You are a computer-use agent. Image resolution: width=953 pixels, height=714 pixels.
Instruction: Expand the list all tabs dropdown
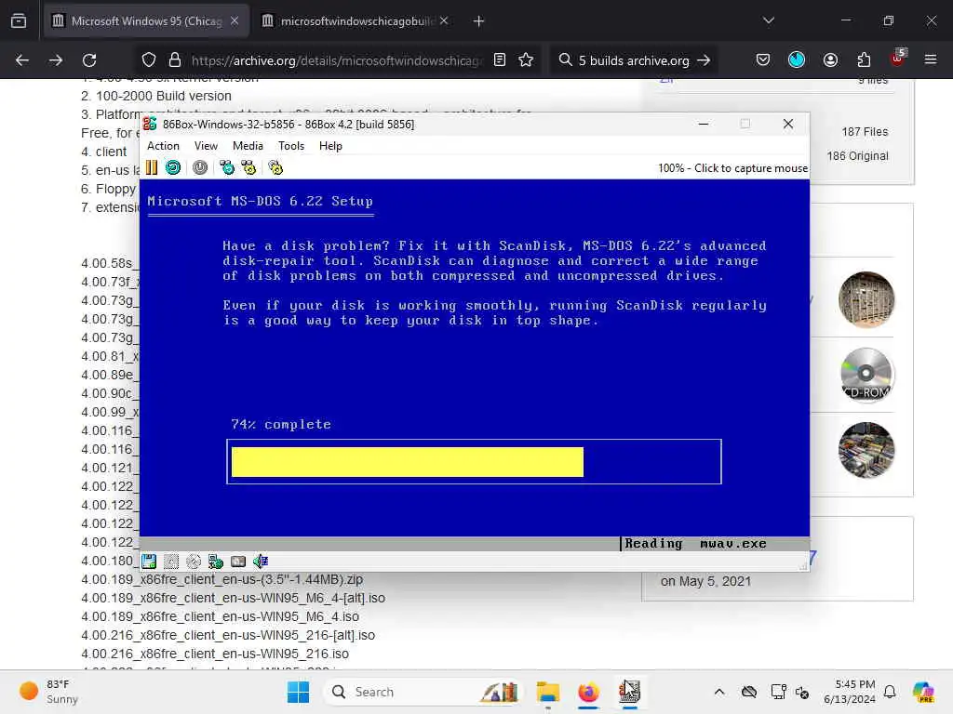[769, 20]
